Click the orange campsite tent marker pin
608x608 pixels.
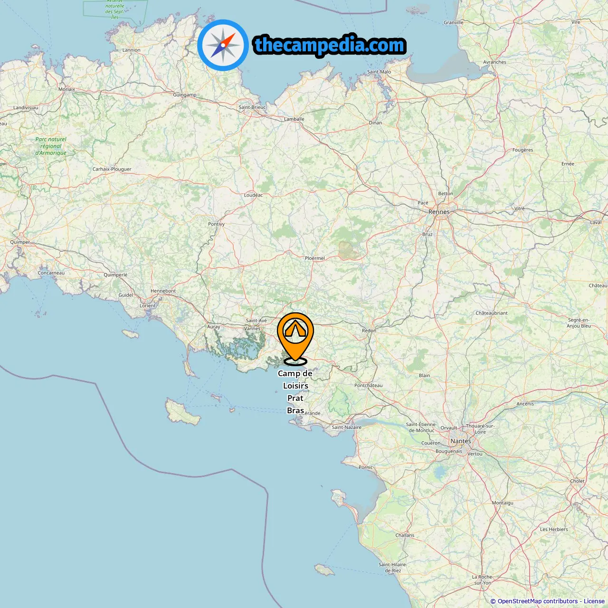295,337
